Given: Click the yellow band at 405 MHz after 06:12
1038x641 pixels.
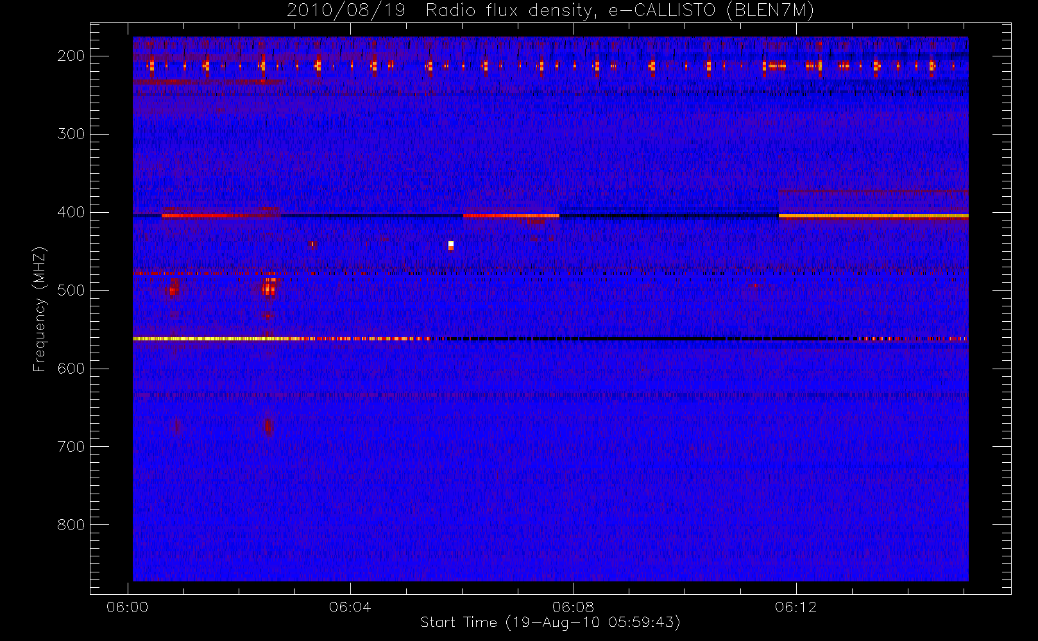Looking at the screenshot, I should pyautogui.click(x=873, y=216).
